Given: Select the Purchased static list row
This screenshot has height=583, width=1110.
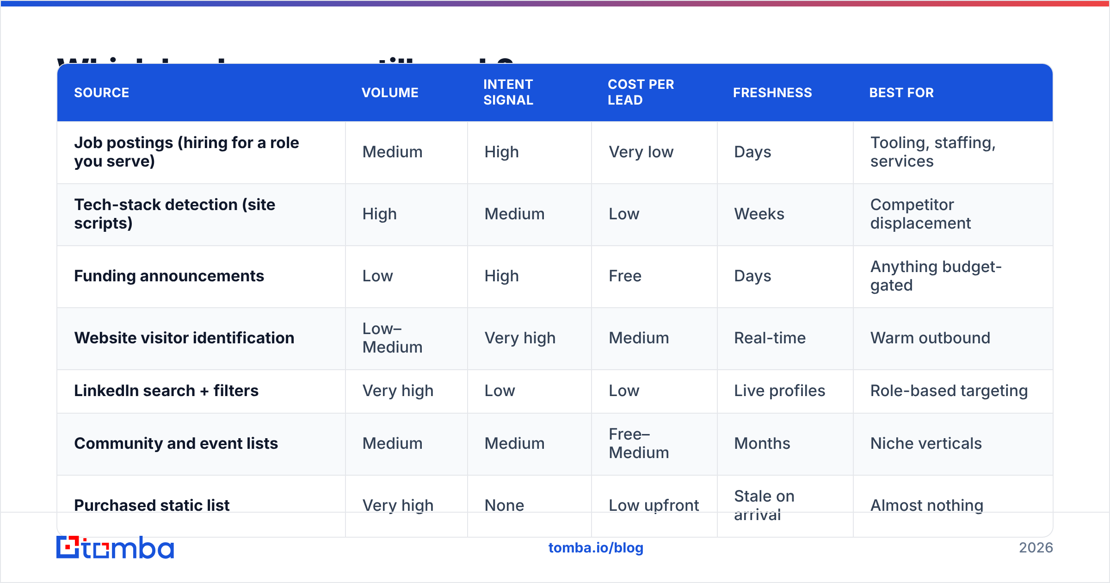Looking at the screenshot, I should tap(555, 506).
